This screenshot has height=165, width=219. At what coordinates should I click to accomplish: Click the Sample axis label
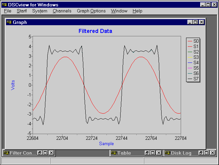click(x=106, y=143)
